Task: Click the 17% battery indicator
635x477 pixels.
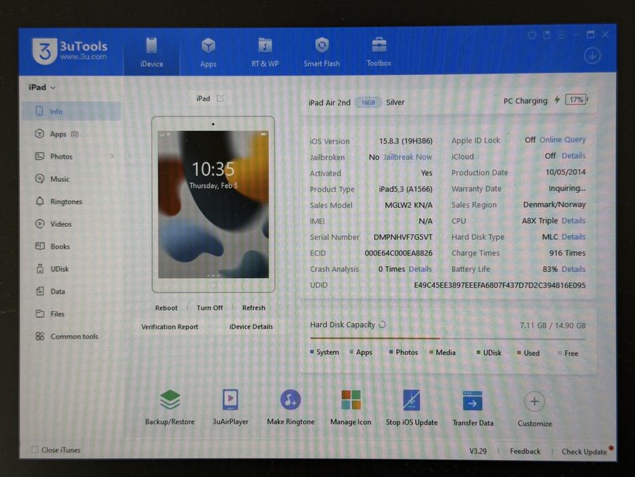Action: 576,99
